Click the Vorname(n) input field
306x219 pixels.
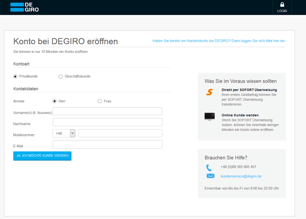pyautogui.click(x=107, y=111)
